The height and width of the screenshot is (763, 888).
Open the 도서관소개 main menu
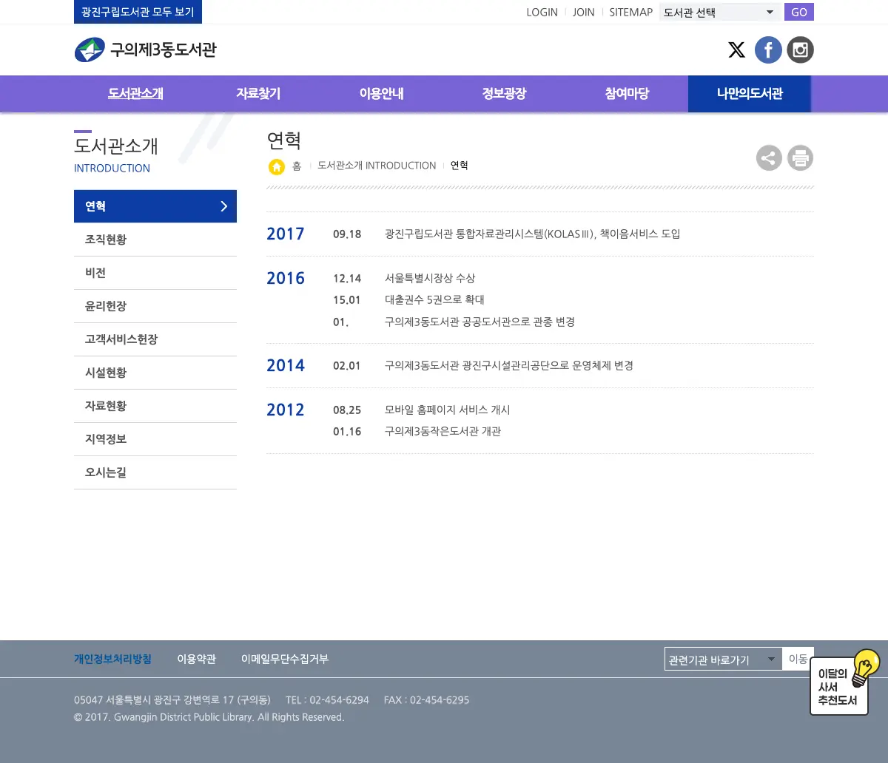135,94
